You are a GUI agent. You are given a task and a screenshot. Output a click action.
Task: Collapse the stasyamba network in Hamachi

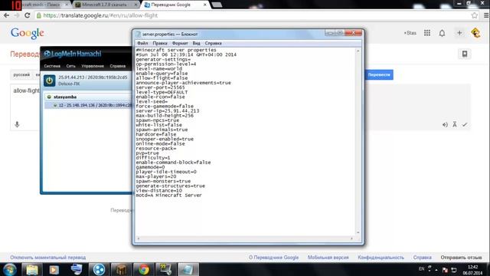pos(49,97)
